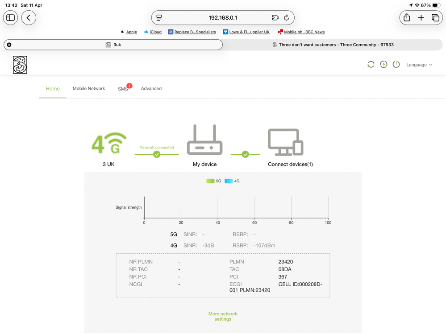Screen dimensions: 446x334
Task: Reload the page with the refresh arrow
Action: pos(287,17)
